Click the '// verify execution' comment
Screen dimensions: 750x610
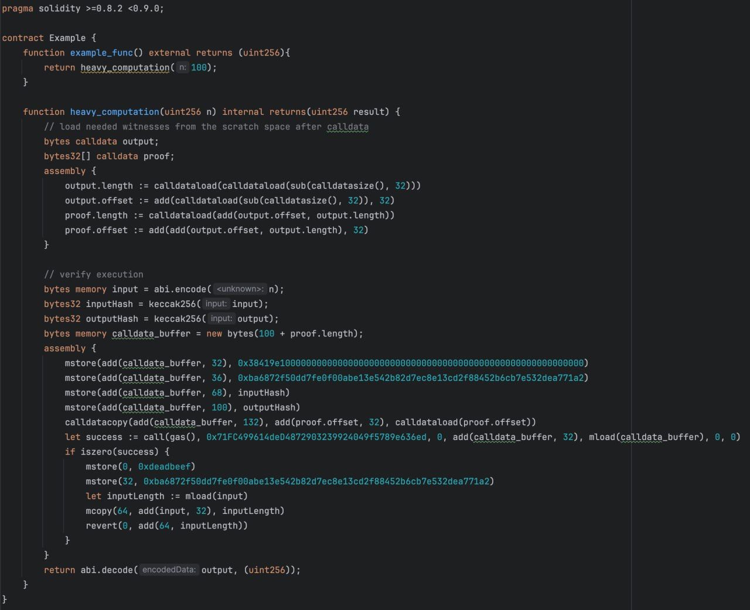[x=94, y=274]
